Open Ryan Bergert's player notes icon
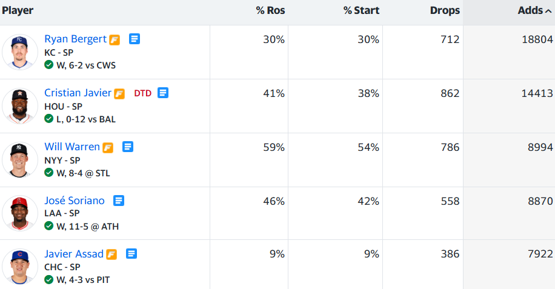 click(x=135, y=39)
